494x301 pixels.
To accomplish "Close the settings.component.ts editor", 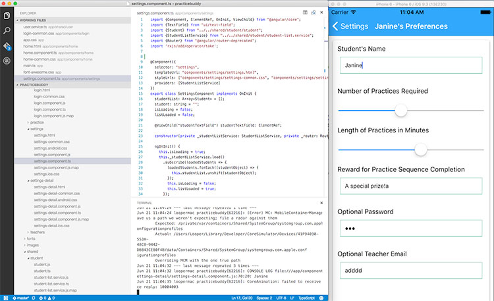I will 321,13.
